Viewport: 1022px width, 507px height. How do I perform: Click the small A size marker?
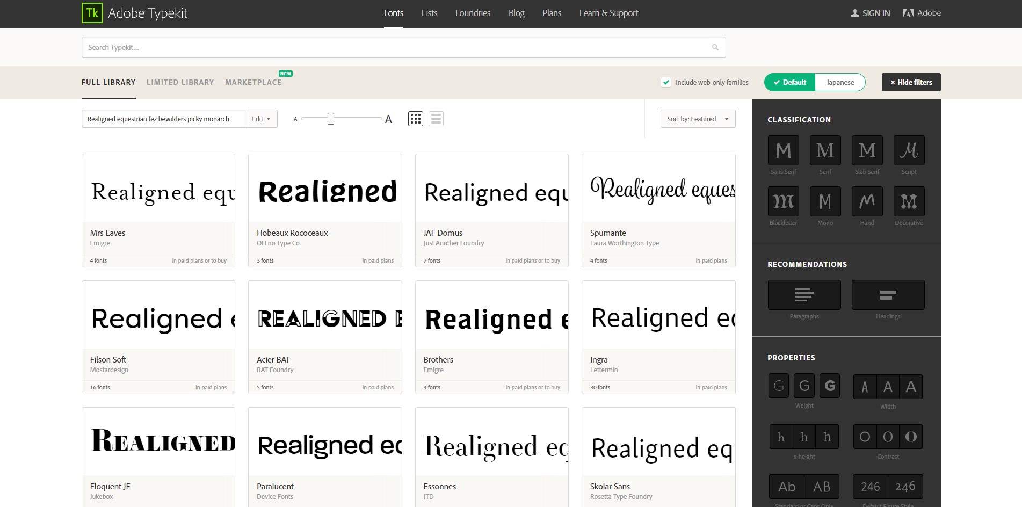coord(295,119)
